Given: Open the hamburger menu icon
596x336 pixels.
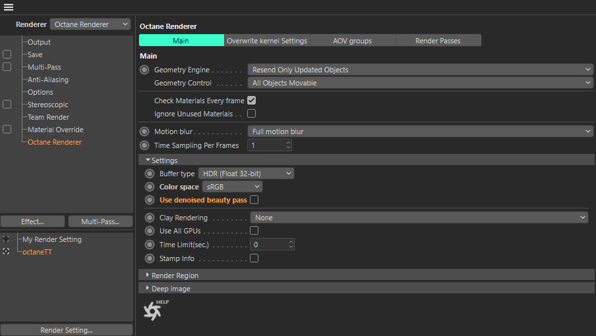Looking at the screenshot, I should [9, 7].
